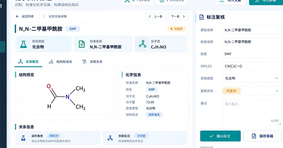This screenshot has width=283, height=148.
Task: Confirm annotation with 确认标注 button
Action: point(220,136)
